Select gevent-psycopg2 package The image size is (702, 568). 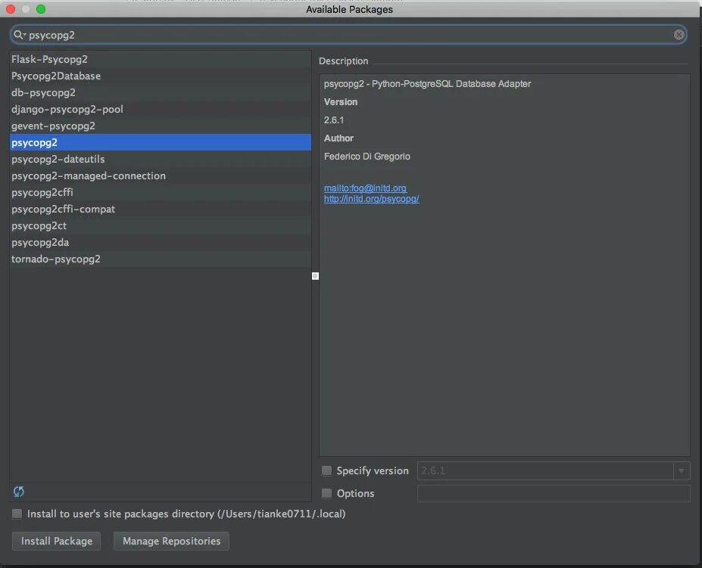pyautogui.click(x=161, y=126)
